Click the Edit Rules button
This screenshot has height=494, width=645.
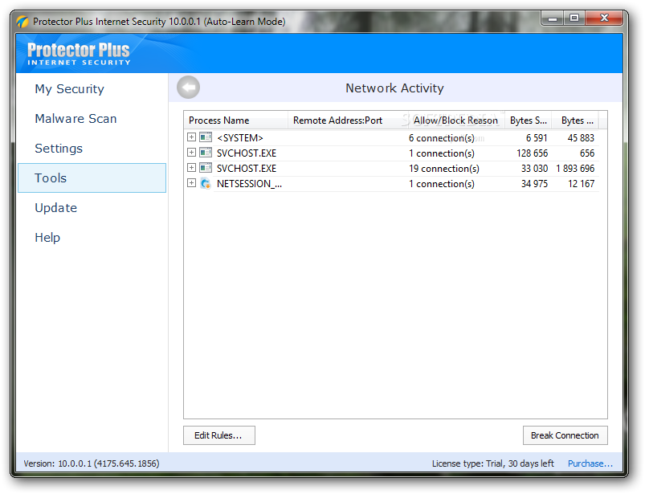[x=219, y=435]
